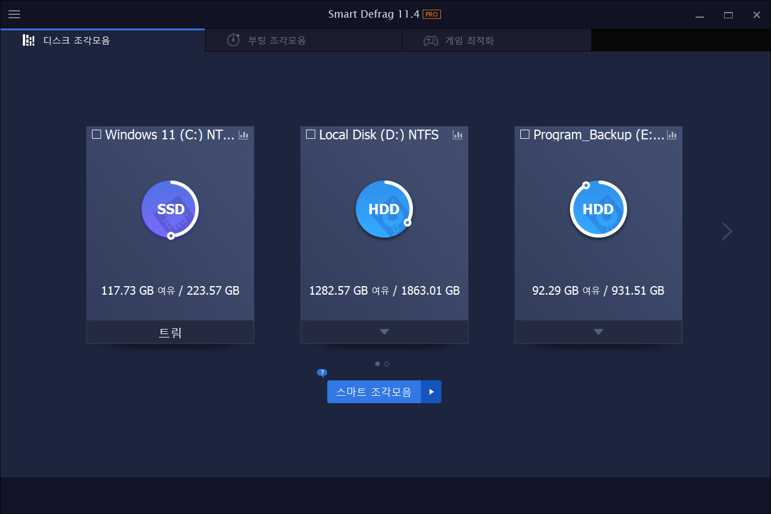Viewport: 771px width, 514px height.
Task: Switch to the 게임 최적화 tab
Action: pyautogui.click(x=497, y=41)
